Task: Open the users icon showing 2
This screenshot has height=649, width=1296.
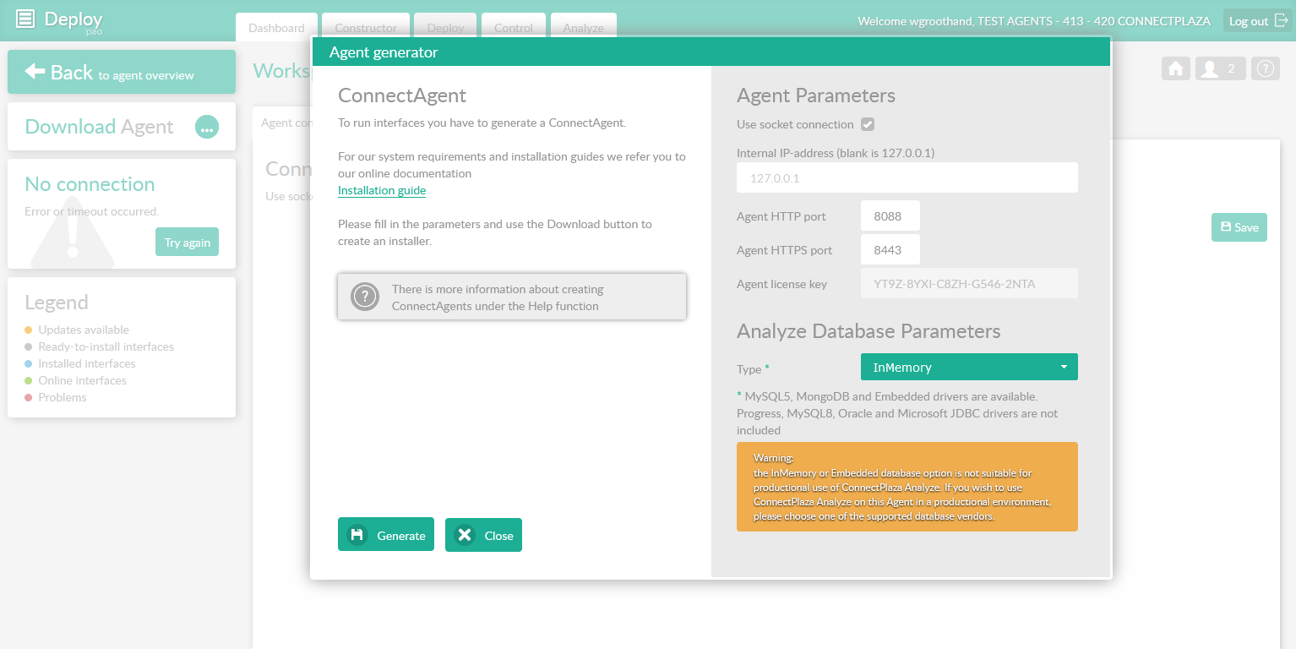Action: (1220, 69)
